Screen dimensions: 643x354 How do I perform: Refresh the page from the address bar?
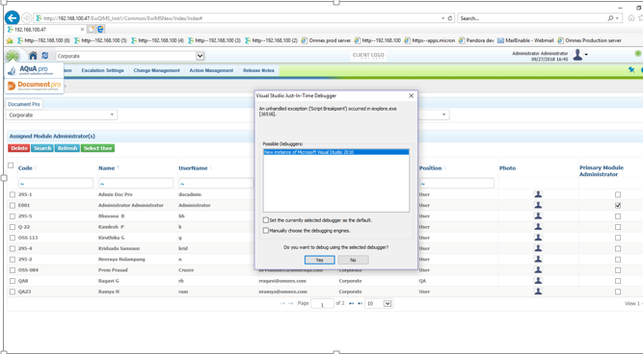click(450, 18)
